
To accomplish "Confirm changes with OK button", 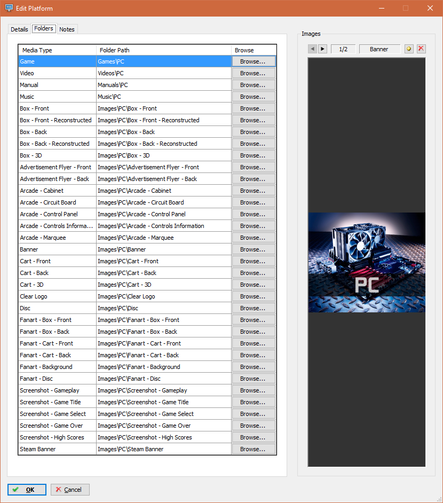I will tap(27, 490).
